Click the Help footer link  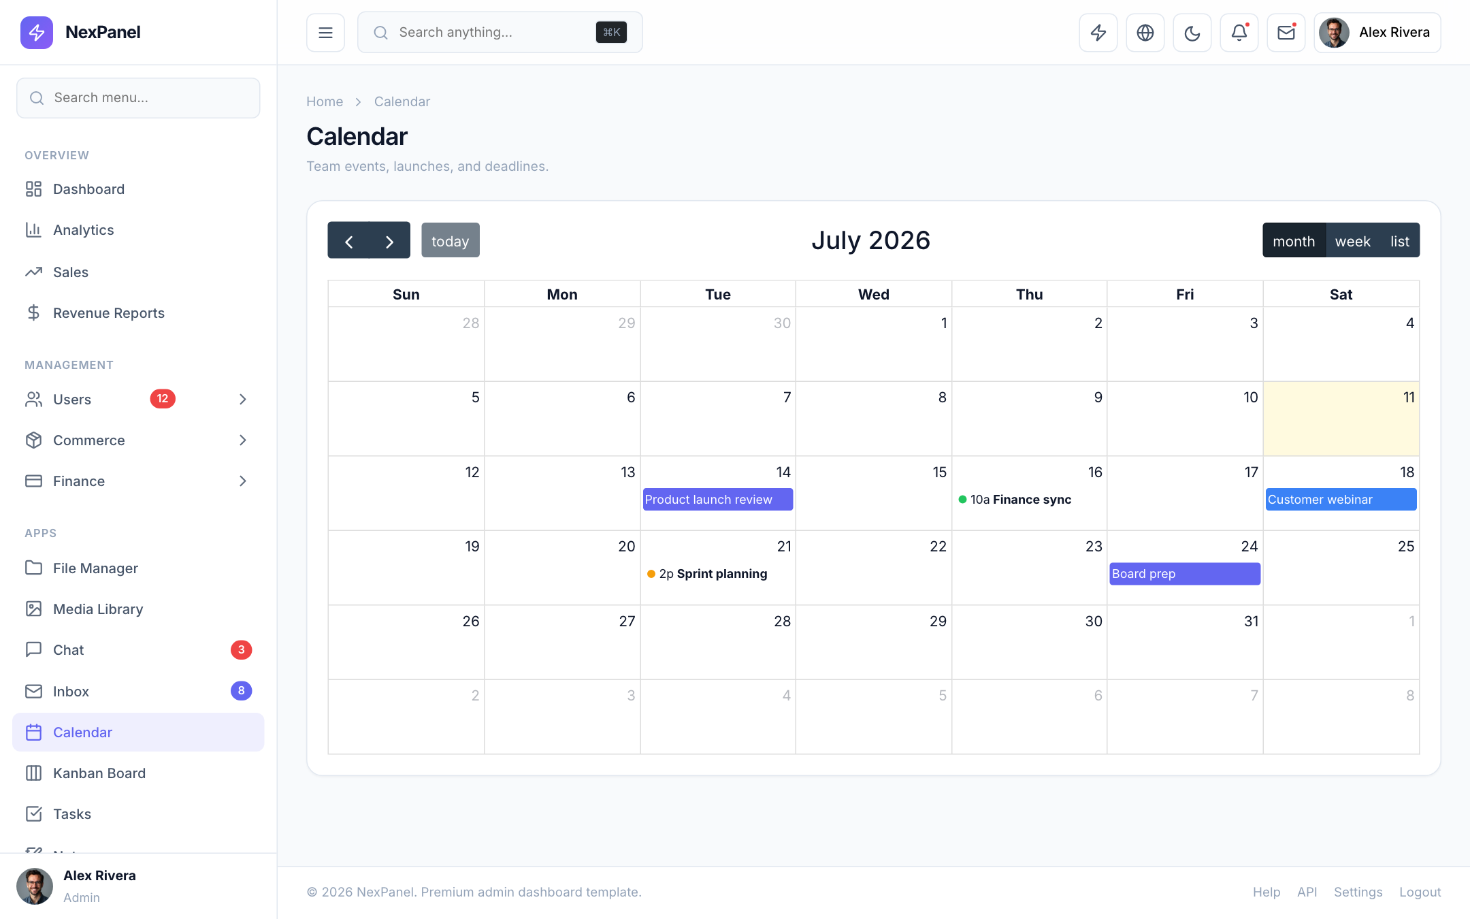click(1267, 892)
